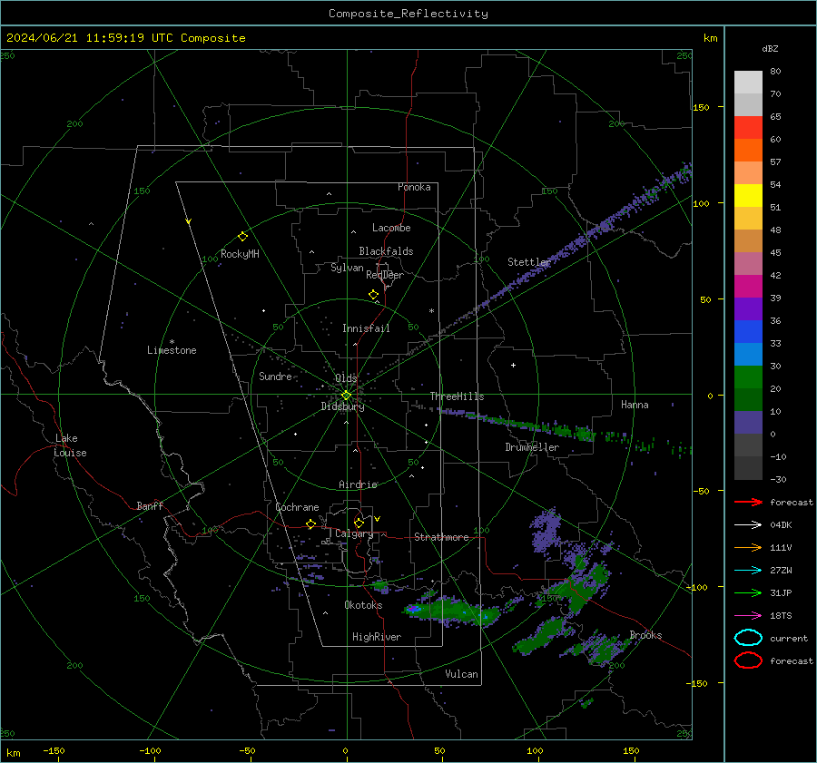This screenshot has height=763, width=817.
Task: Click the asterisk marker east of Innisfail
Action: point(431,311)
